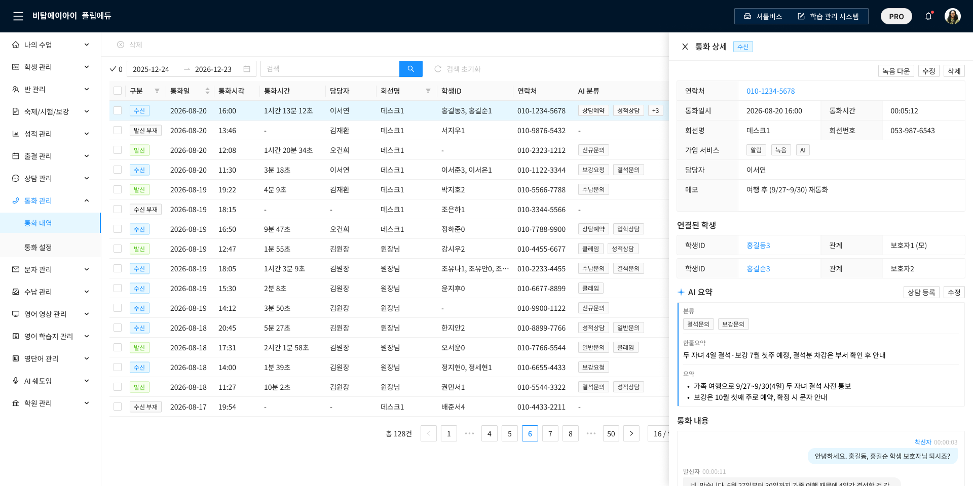Go to pagination page 7
Image resolution: width=973 pixels, height=486 pixels.
[550, 433]
